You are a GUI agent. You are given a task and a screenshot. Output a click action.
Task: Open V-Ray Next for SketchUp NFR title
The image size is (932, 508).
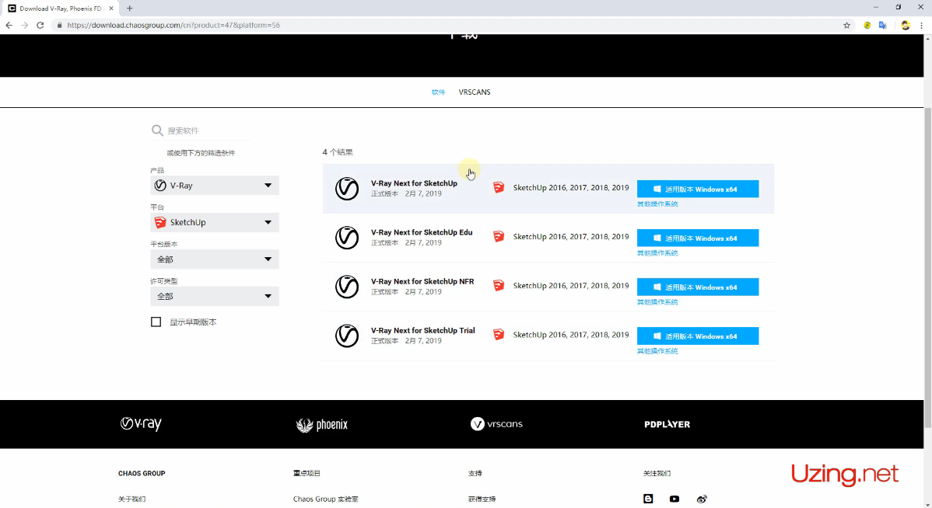click(422, 281)
